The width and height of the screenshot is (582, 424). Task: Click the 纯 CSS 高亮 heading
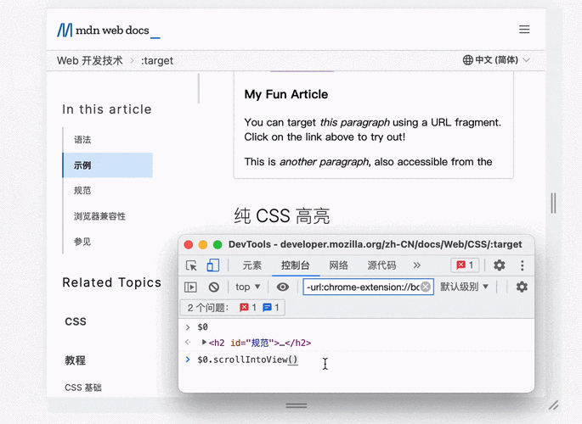(282, 216)
